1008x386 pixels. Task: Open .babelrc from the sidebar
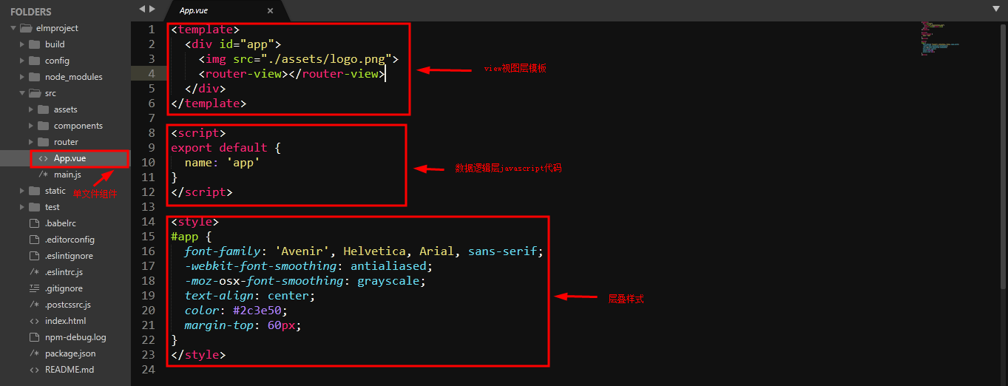click(x=60, y=223)
